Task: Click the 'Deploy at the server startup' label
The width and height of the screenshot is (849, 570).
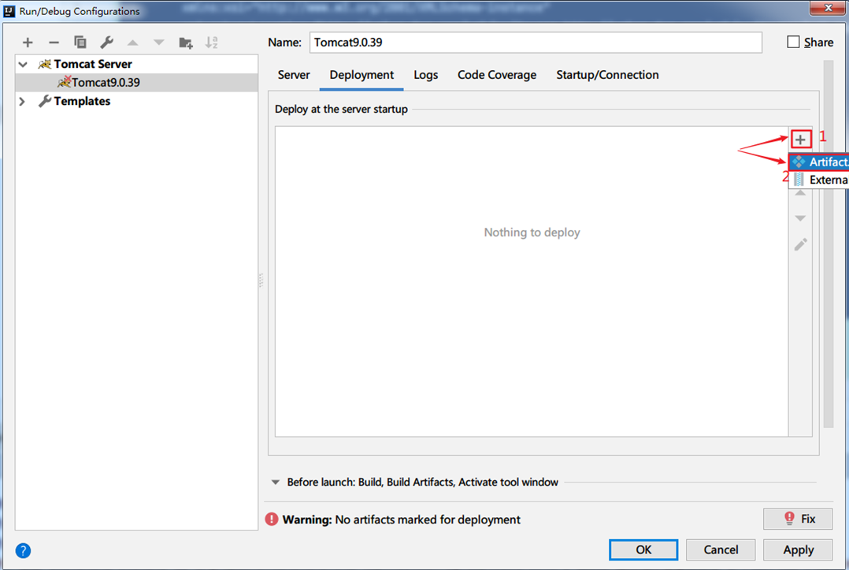Action: coord(341,109)
